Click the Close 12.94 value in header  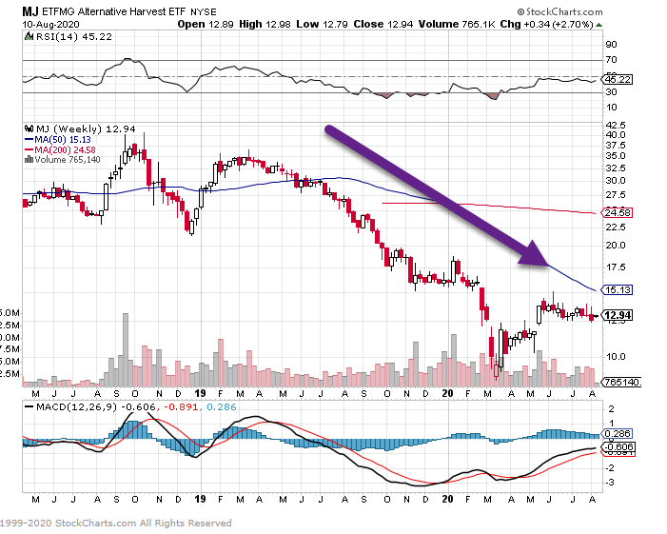tap(383, 24)
